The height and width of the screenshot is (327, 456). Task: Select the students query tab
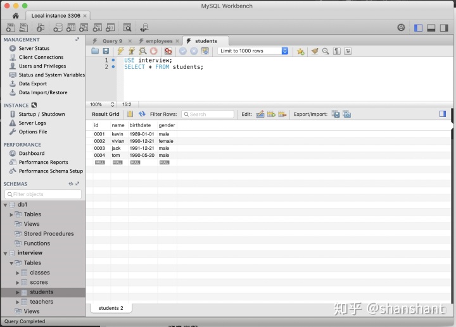pyautogui.click(x=206, y=41)
